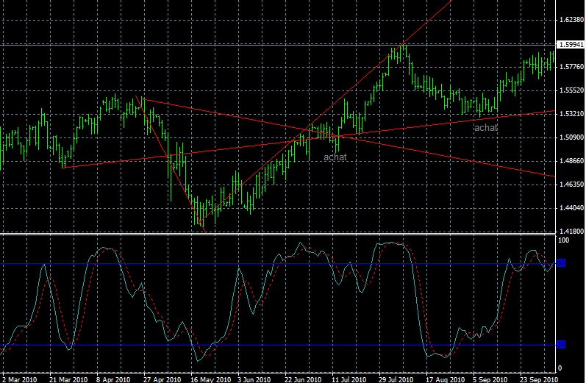
Task: Click the 1.62380 price axis label
Action: point(571,20)
